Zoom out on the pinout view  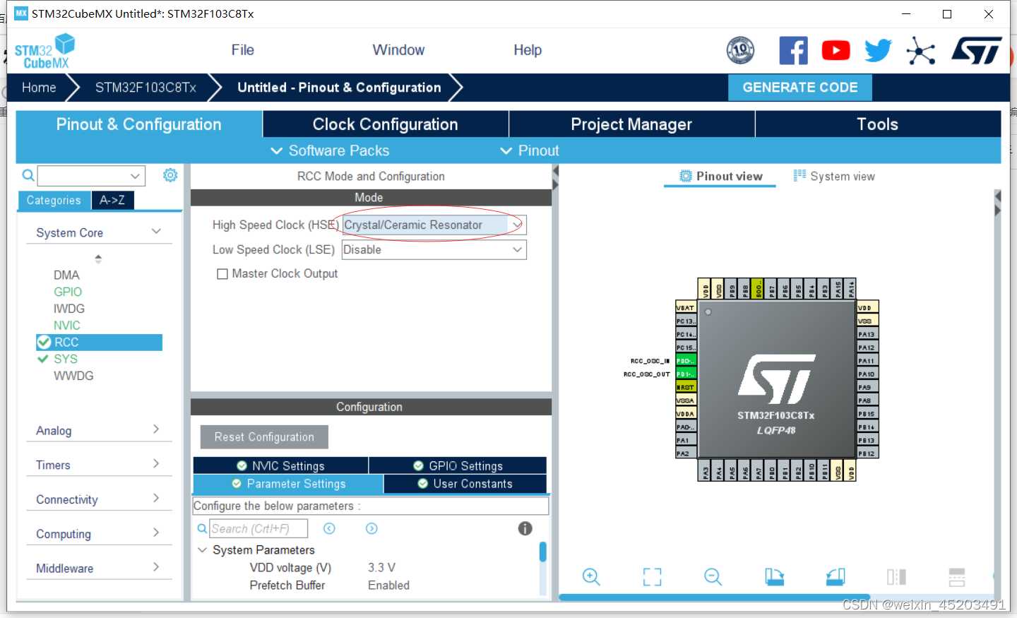coord(713,577)
